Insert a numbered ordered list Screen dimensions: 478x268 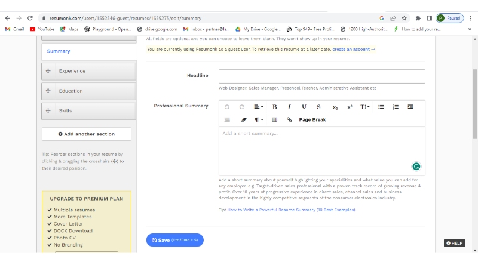tap(396, 107)
